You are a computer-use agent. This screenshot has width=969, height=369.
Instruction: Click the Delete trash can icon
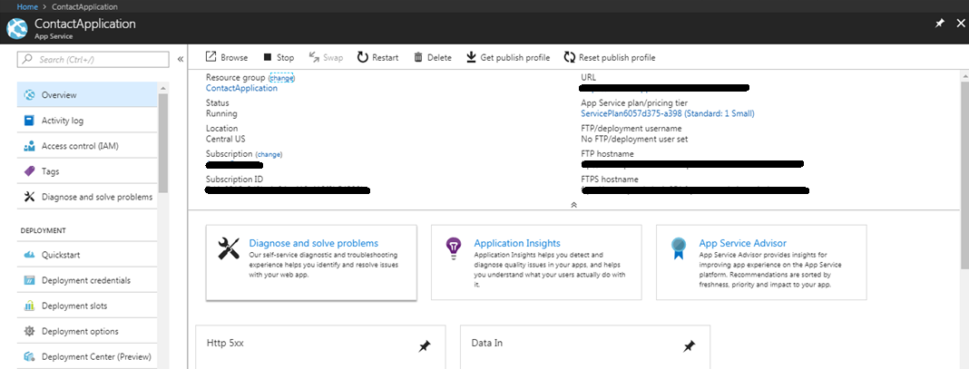click(x=417, y=57)
